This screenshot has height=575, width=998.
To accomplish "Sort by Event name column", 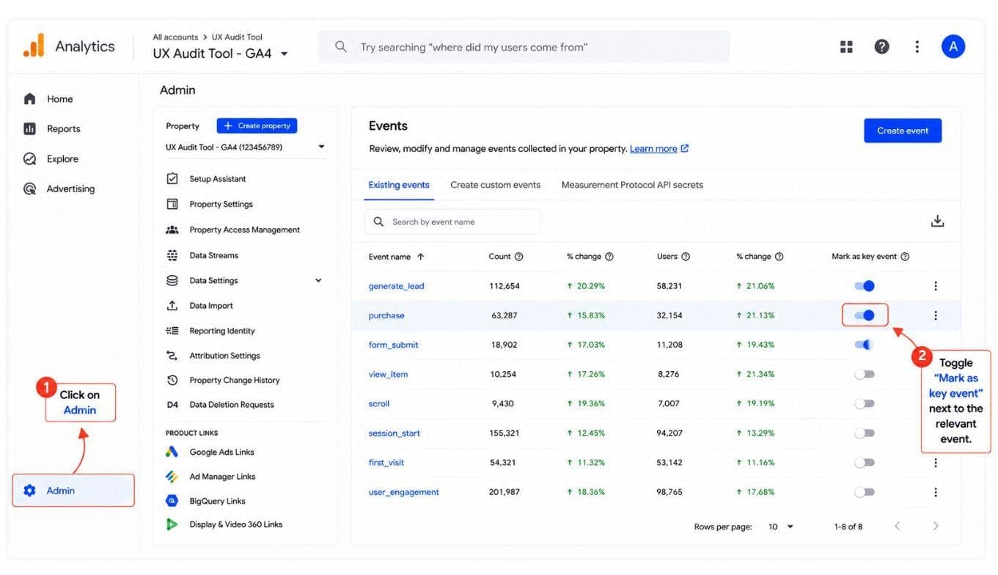I will (397, 257).
